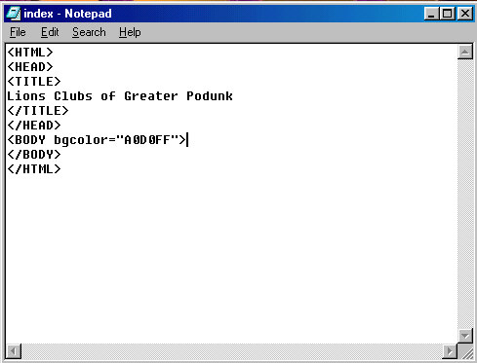Place cursor in the </HEAD> line
The height and width of the screenshot is (363, 477).
34,126
